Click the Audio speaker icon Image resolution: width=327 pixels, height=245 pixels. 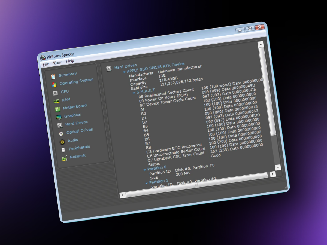click(x=62, y=142)
